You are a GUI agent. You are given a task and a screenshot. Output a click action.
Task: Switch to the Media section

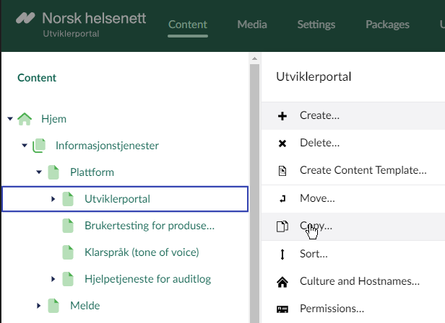pyautogui.click(x=252, y=25)
